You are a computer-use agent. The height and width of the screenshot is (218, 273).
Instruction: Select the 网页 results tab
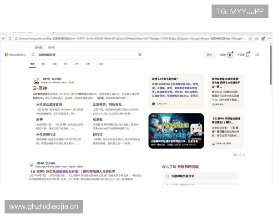(33, 64)
